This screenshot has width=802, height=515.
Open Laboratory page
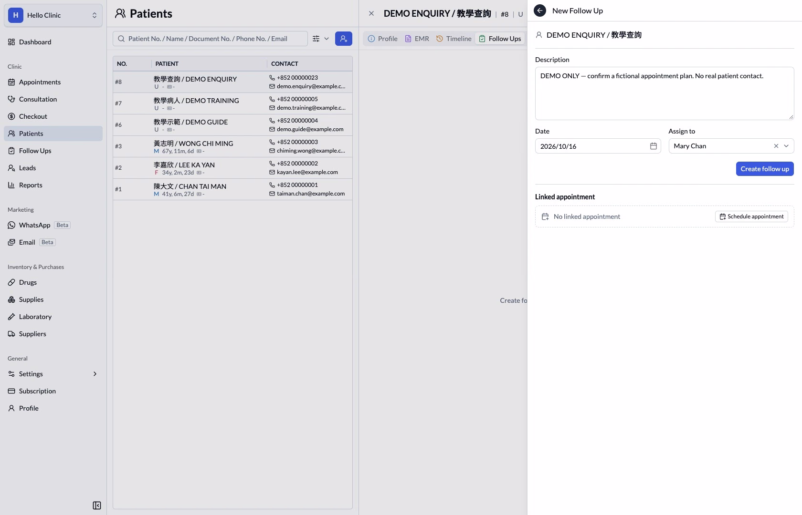53,317
